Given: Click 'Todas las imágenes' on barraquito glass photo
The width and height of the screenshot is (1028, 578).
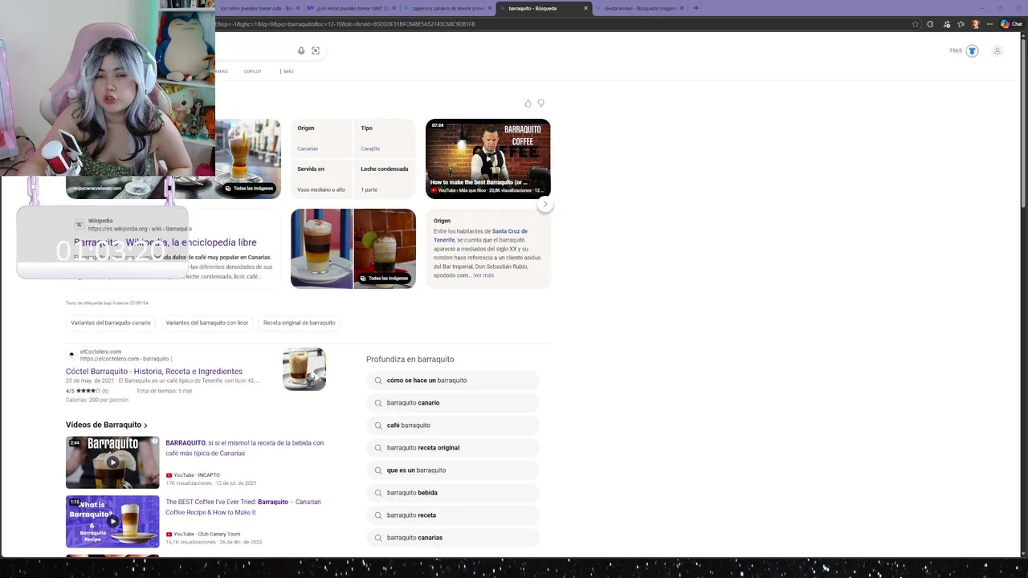Looking at the screenshot, I should 249,189.
